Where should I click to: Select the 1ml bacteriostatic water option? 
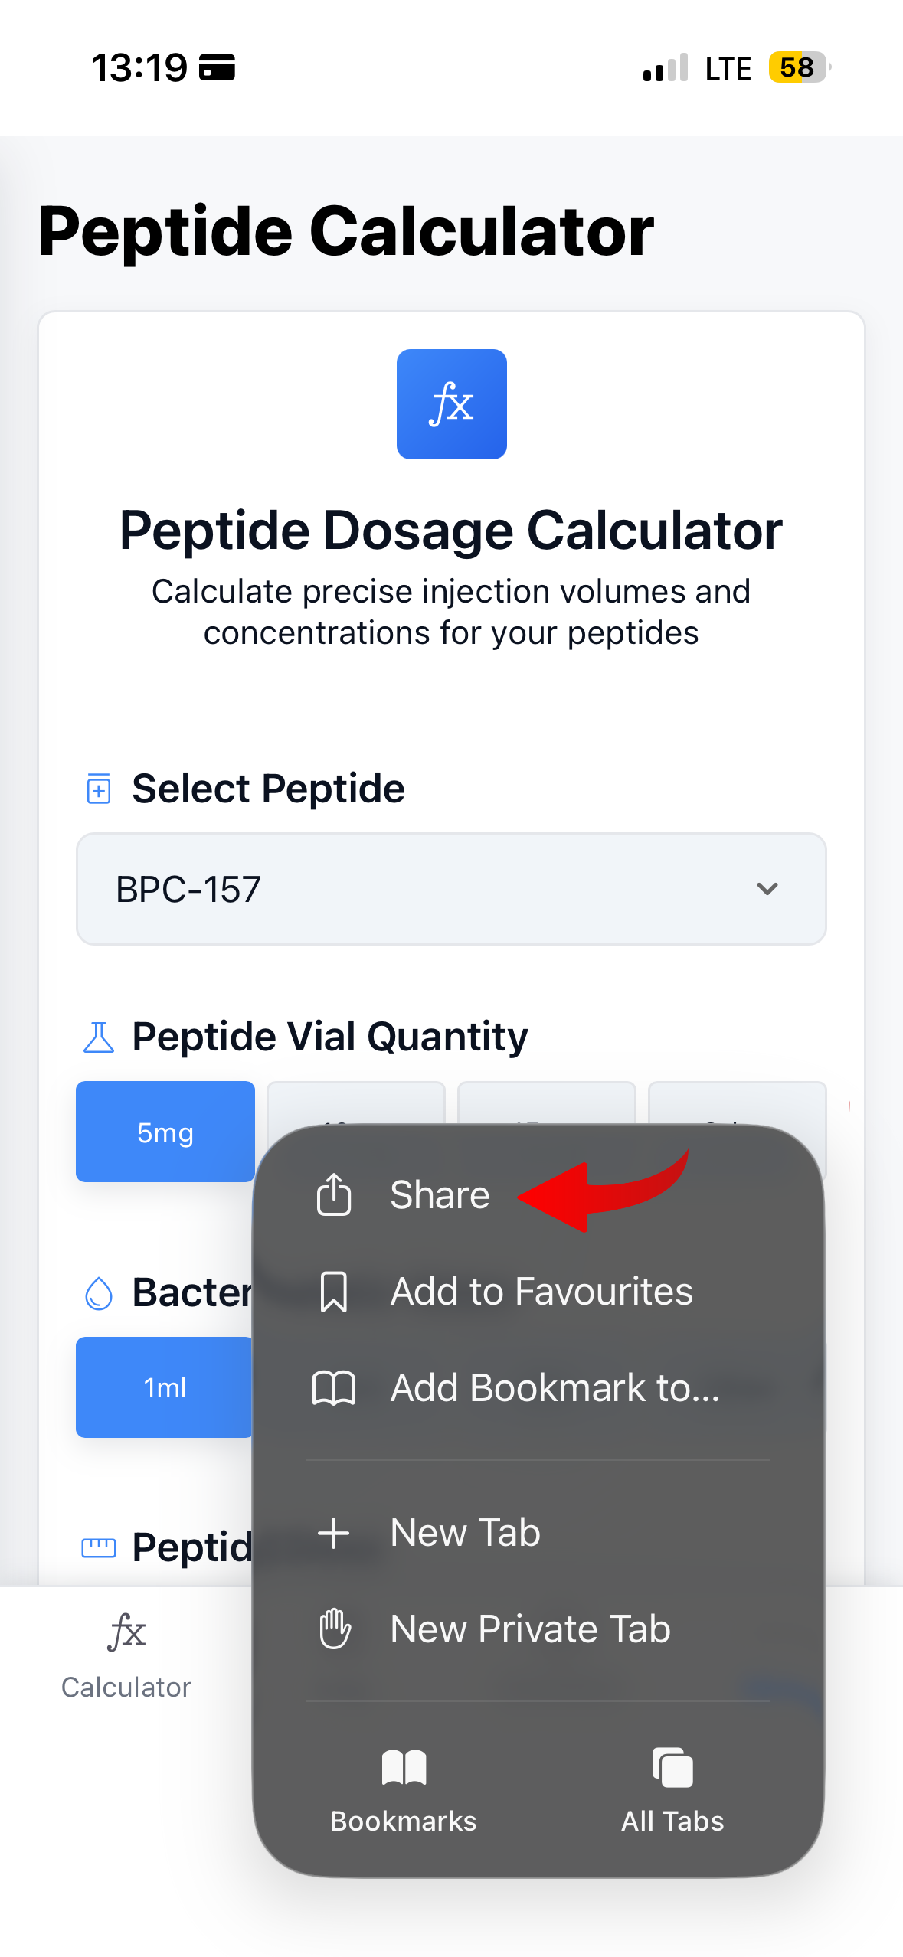[x=164, y=1387]
